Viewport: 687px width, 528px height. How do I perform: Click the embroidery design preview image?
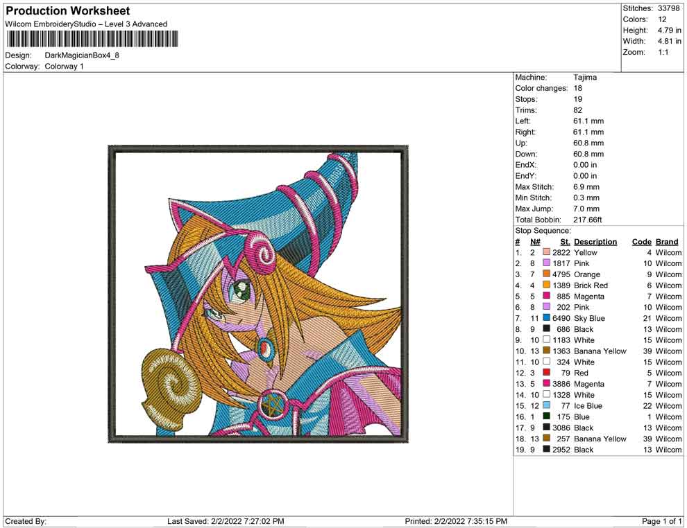coord(258,294)
